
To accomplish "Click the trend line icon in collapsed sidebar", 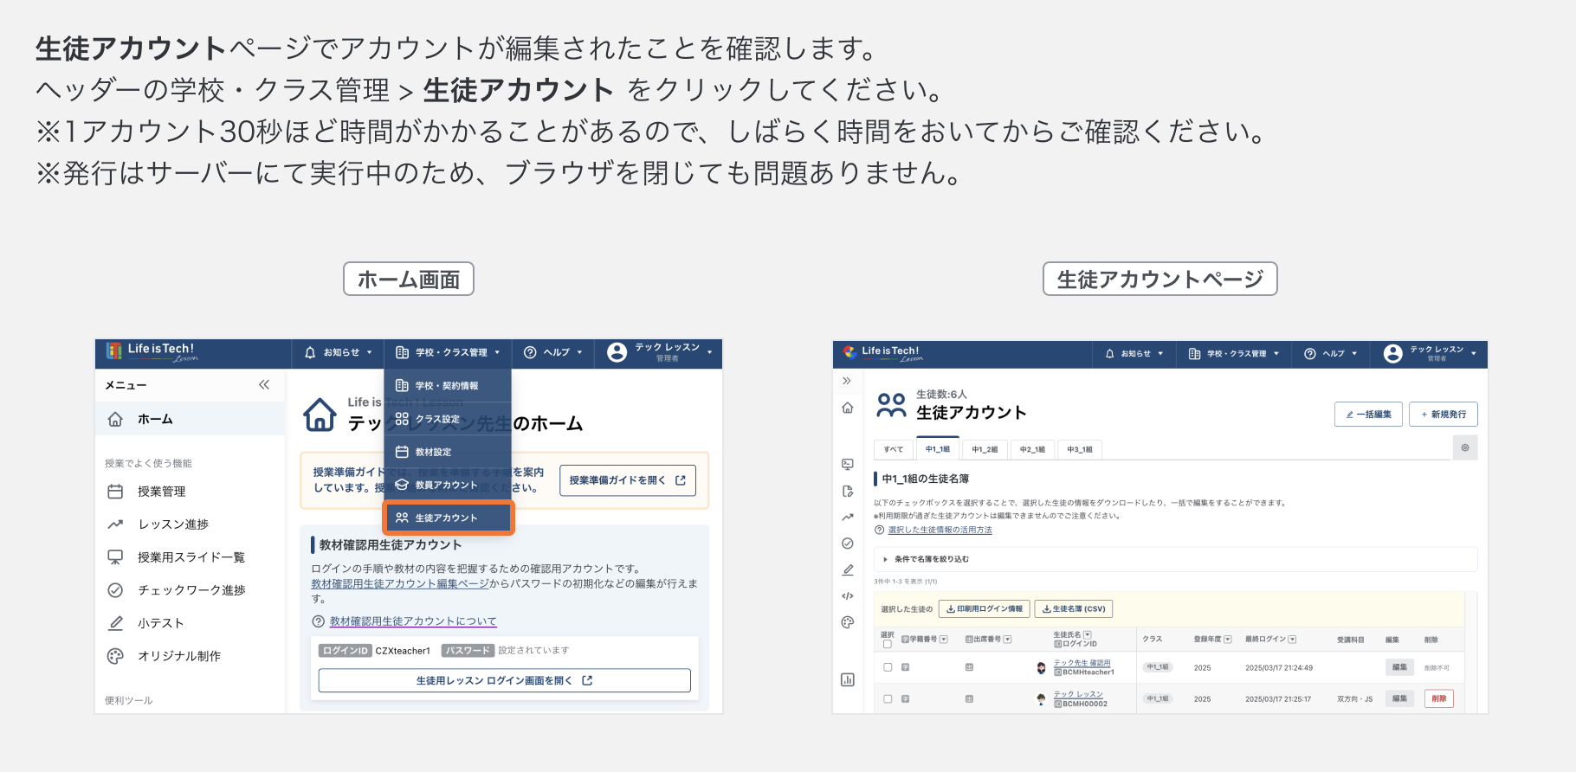I will (848, 518).
